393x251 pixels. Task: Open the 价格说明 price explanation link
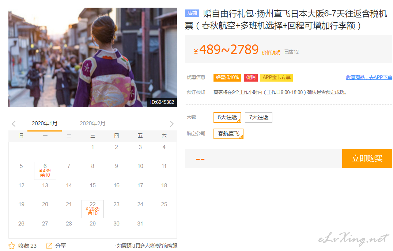pos(271,52)
